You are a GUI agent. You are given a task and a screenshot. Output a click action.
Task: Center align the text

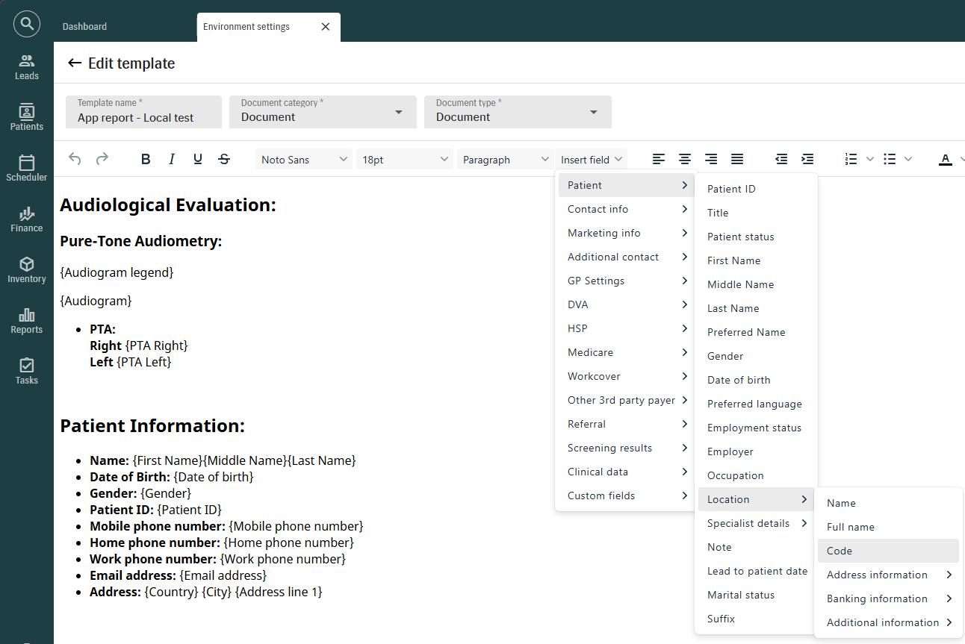pos(685,159)
